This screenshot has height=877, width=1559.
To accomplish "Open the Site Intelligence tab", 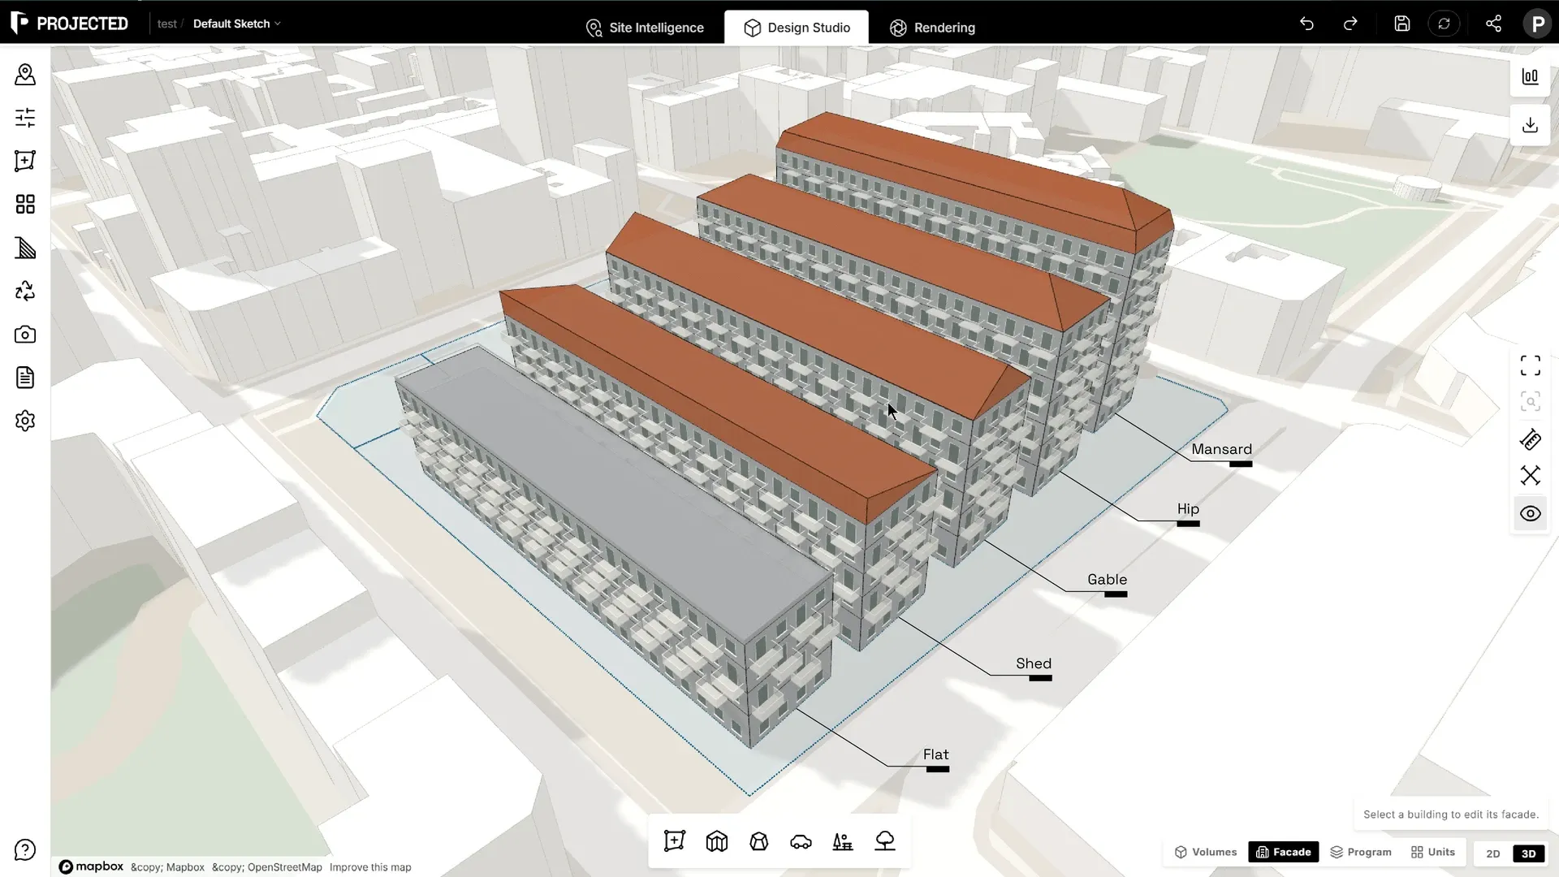I will tap(645, 28).
